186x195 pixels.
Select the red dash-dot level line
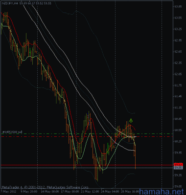point(87,136)
